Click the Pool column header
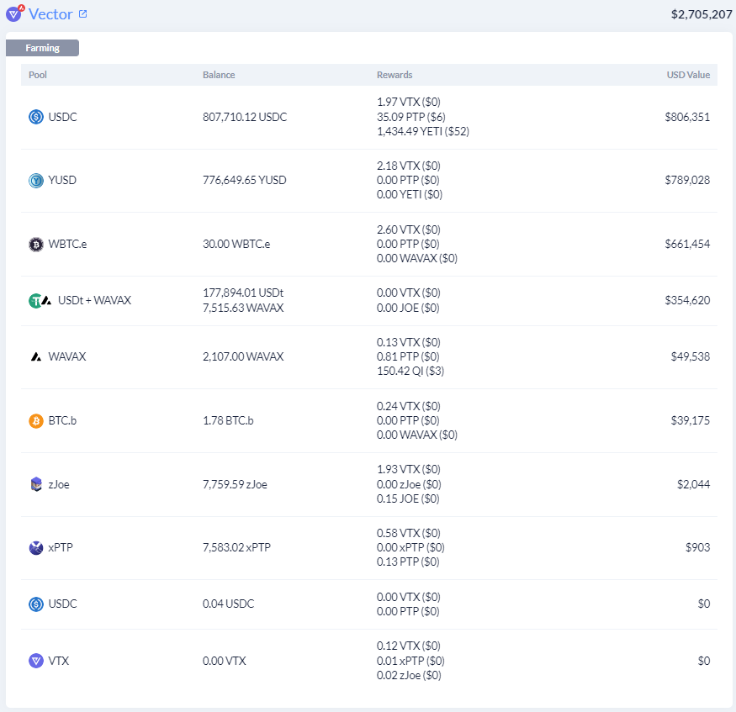 [38, 75]
